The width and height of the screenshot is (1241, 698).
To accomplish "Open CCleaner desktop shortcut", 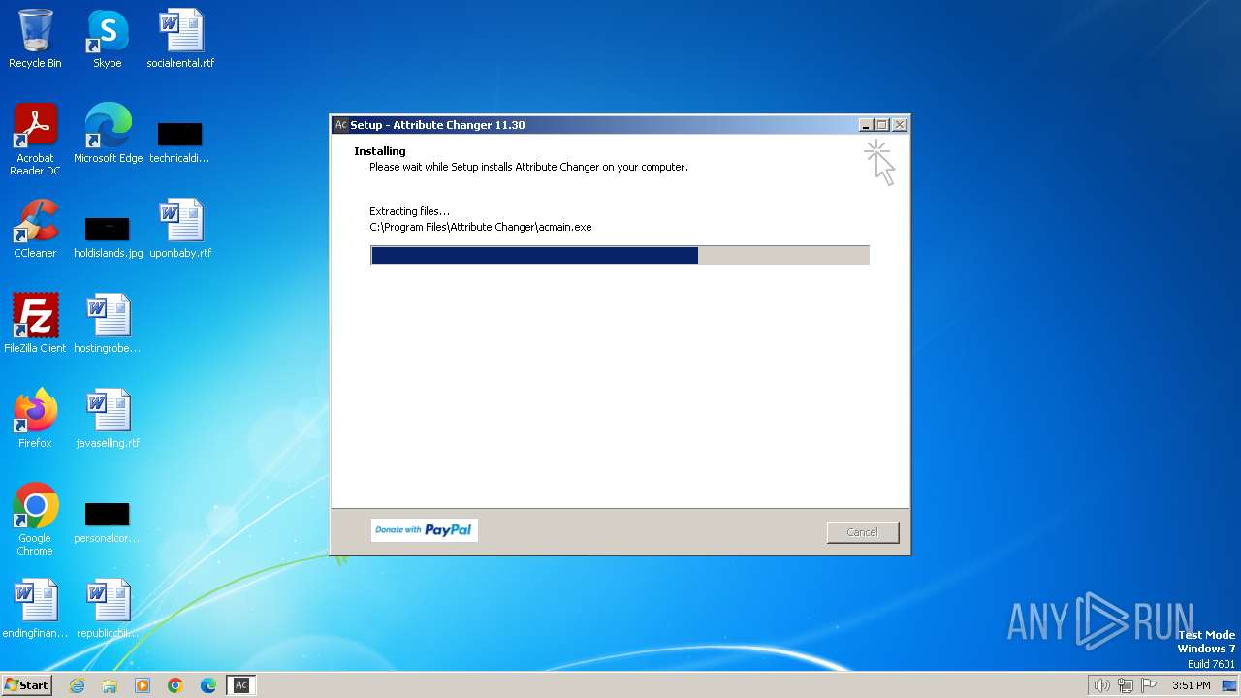I will tap(35, 228).
